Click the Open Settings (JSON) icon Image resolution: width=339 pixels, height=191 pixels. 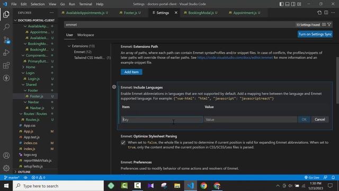pyautogui.click(x=319, y=13)
